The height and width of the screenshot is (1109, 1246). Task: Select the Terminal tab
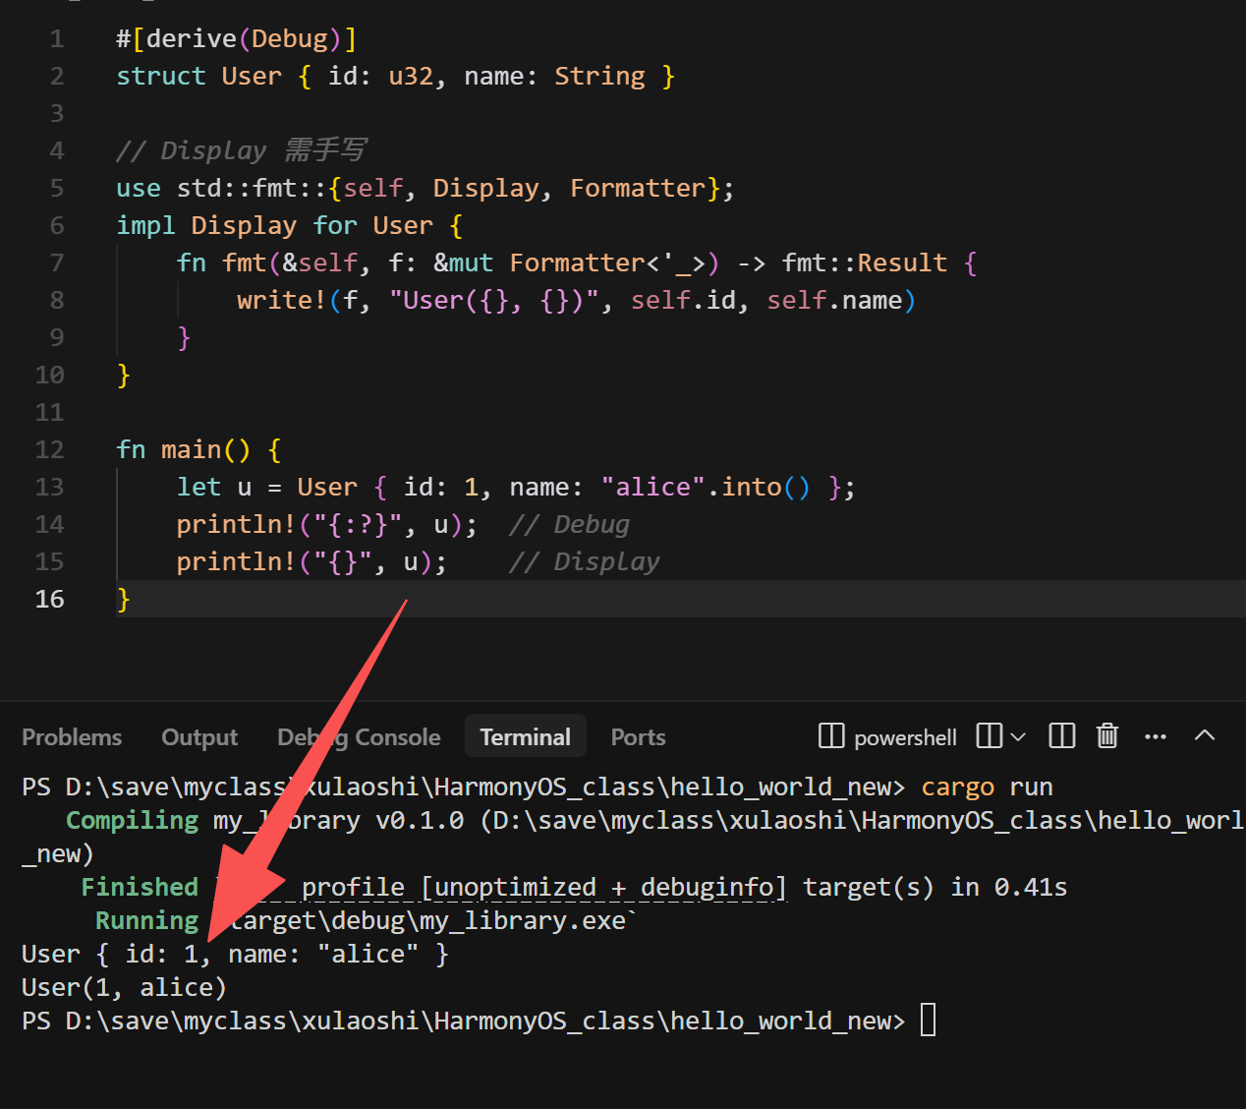525,737
